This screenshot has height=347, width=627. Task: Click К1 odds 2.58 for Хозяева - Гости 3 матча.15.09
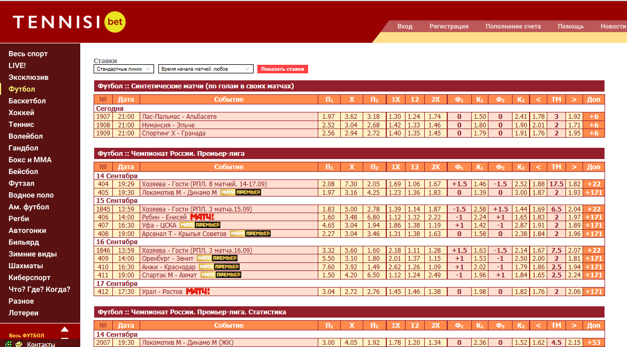pyautogui.click(x=479, y=209)
